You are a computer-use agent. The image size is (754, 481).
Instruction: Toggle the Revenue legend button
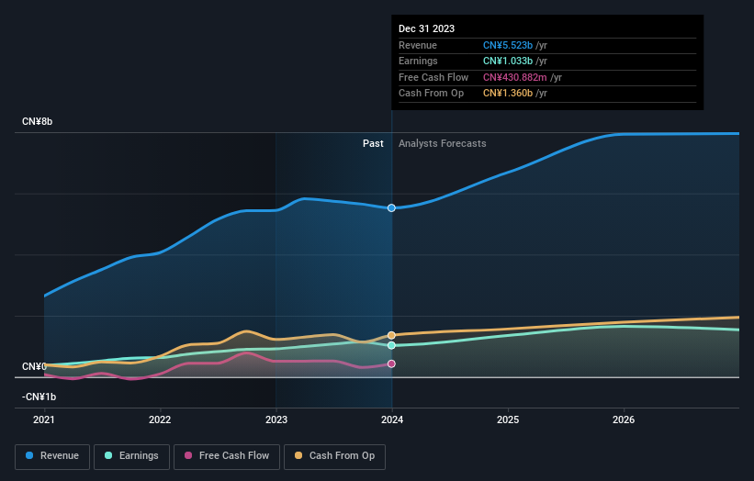52,456
